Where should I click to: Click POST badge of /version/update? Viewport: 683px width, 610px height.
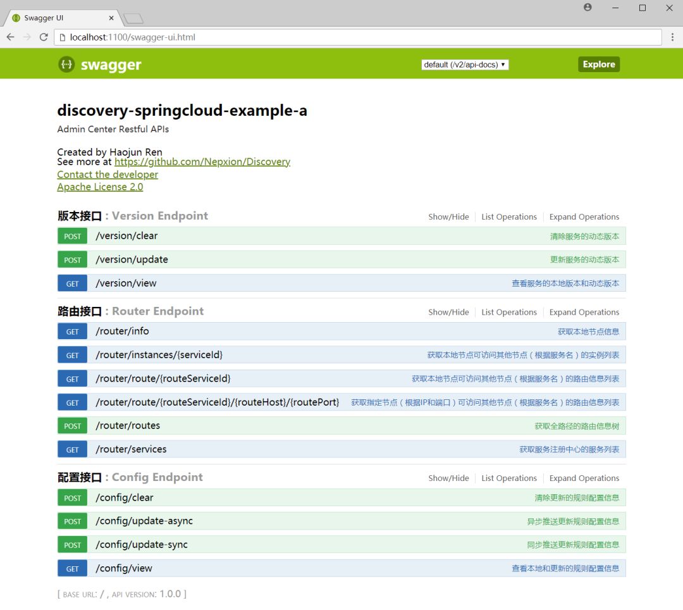tap(72, 259)
